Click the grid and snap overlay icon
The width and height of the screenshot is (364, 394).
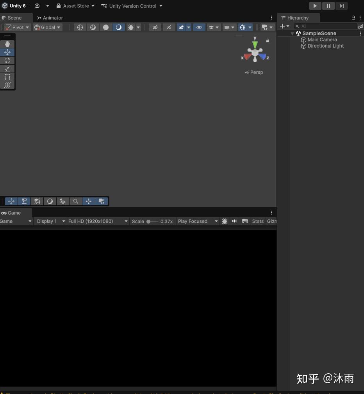click(x=37, y=201)
